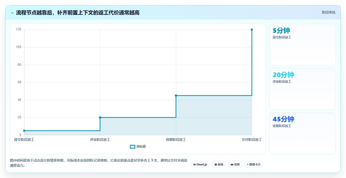
Task: Click x-axis label 提交阶段返工
Action: (24, 140)
